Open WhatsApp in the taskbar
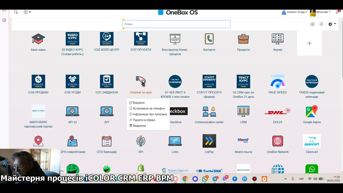The image size is (343, 193). (205, 179)
